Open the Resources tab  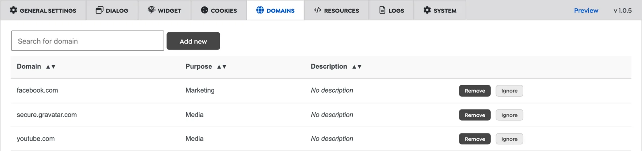pyautogui.click(x=336, y=10)
